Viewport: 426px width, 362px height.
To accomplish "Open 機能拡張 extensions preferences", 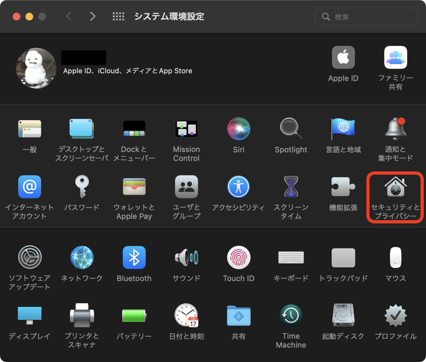I will pos(343,187).
